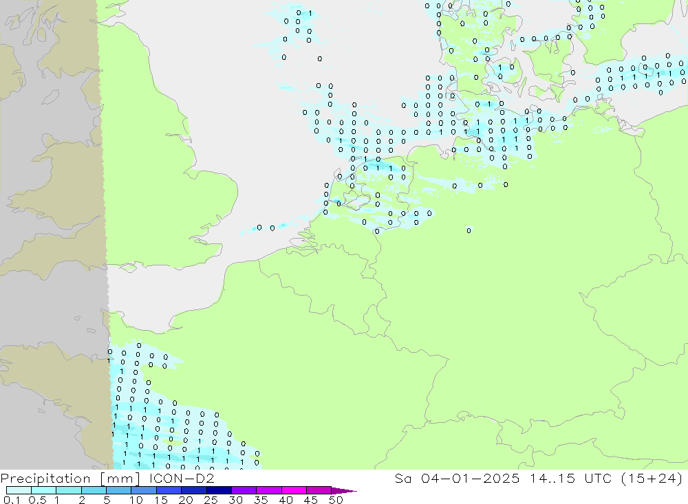This screenshot has height=504, width=688.
Task: Click the 0.5–1 mm legend color swatch
Action: [x=44, y=490]
